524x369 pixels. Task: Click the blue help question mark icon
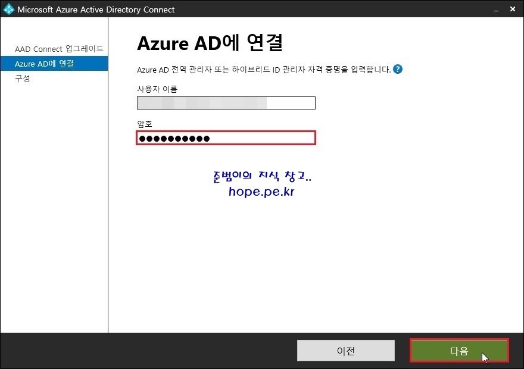pyautogui.click(x=398, y=69)
